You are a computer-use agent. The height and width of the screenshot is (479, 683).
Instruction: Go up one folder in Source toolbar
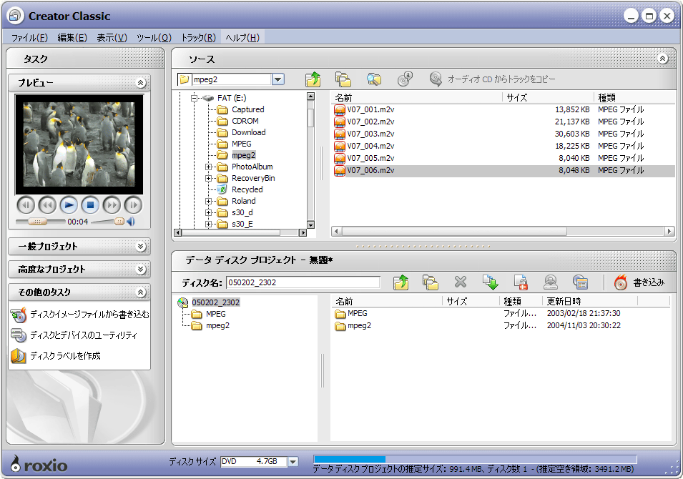click(x=313, y=79)
